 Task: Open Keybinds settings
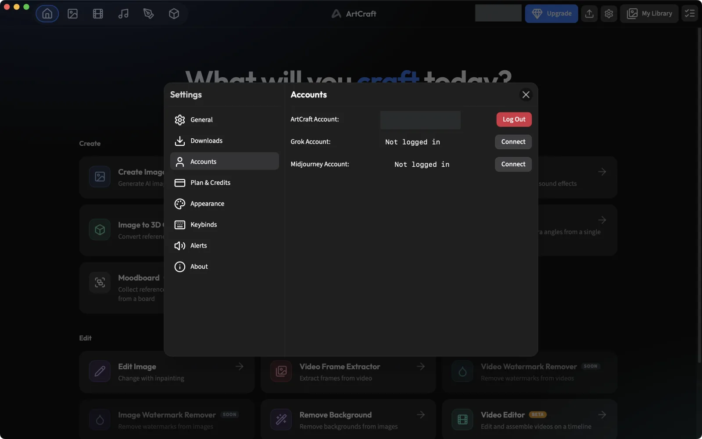pyautogui.click(x=224, y=224)
